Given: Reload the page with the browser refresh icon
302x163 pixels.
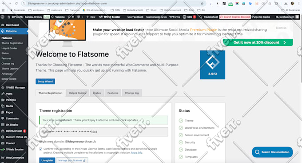Looking at the screenshot, I should coord(16,4).
